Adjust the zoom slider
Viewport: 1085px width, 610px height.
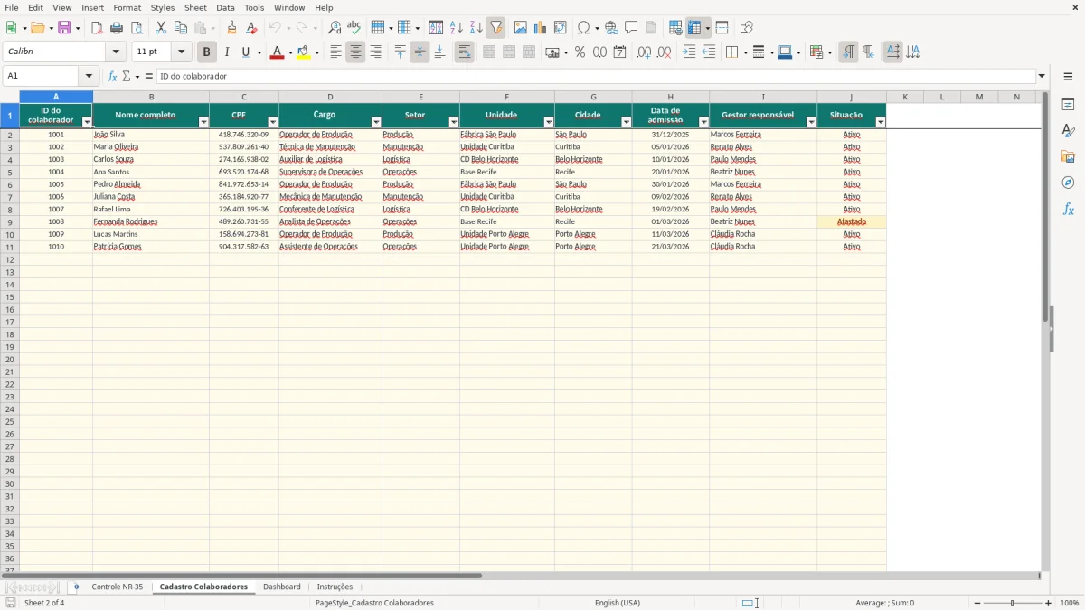(1013, 603)
